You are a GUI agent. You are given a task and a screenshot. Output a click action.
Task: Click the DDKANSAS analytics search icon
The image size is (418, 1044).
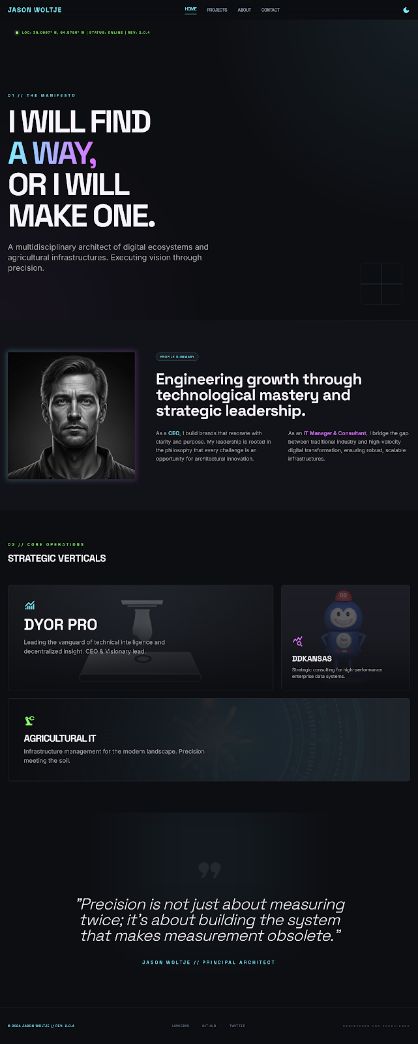point(297,641)
